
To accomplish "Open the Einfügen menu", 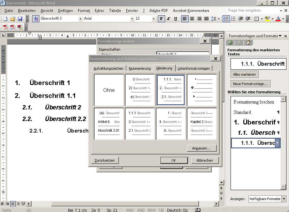I will tap(65, 11).
